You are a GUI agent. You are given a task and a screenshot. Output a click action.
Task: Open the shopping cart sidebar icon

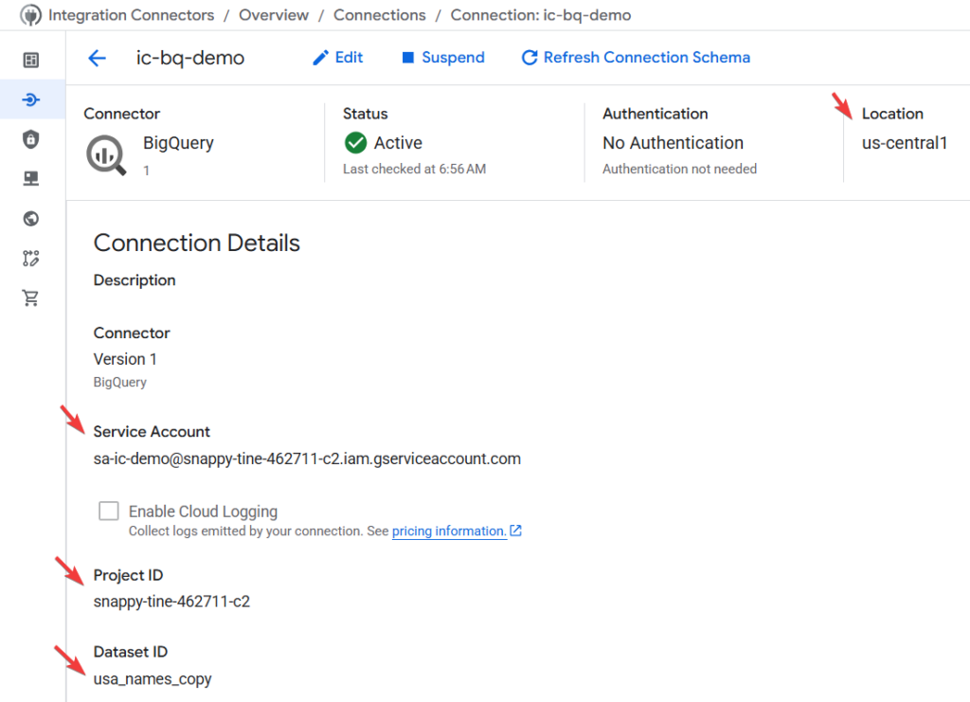(31, 298)
